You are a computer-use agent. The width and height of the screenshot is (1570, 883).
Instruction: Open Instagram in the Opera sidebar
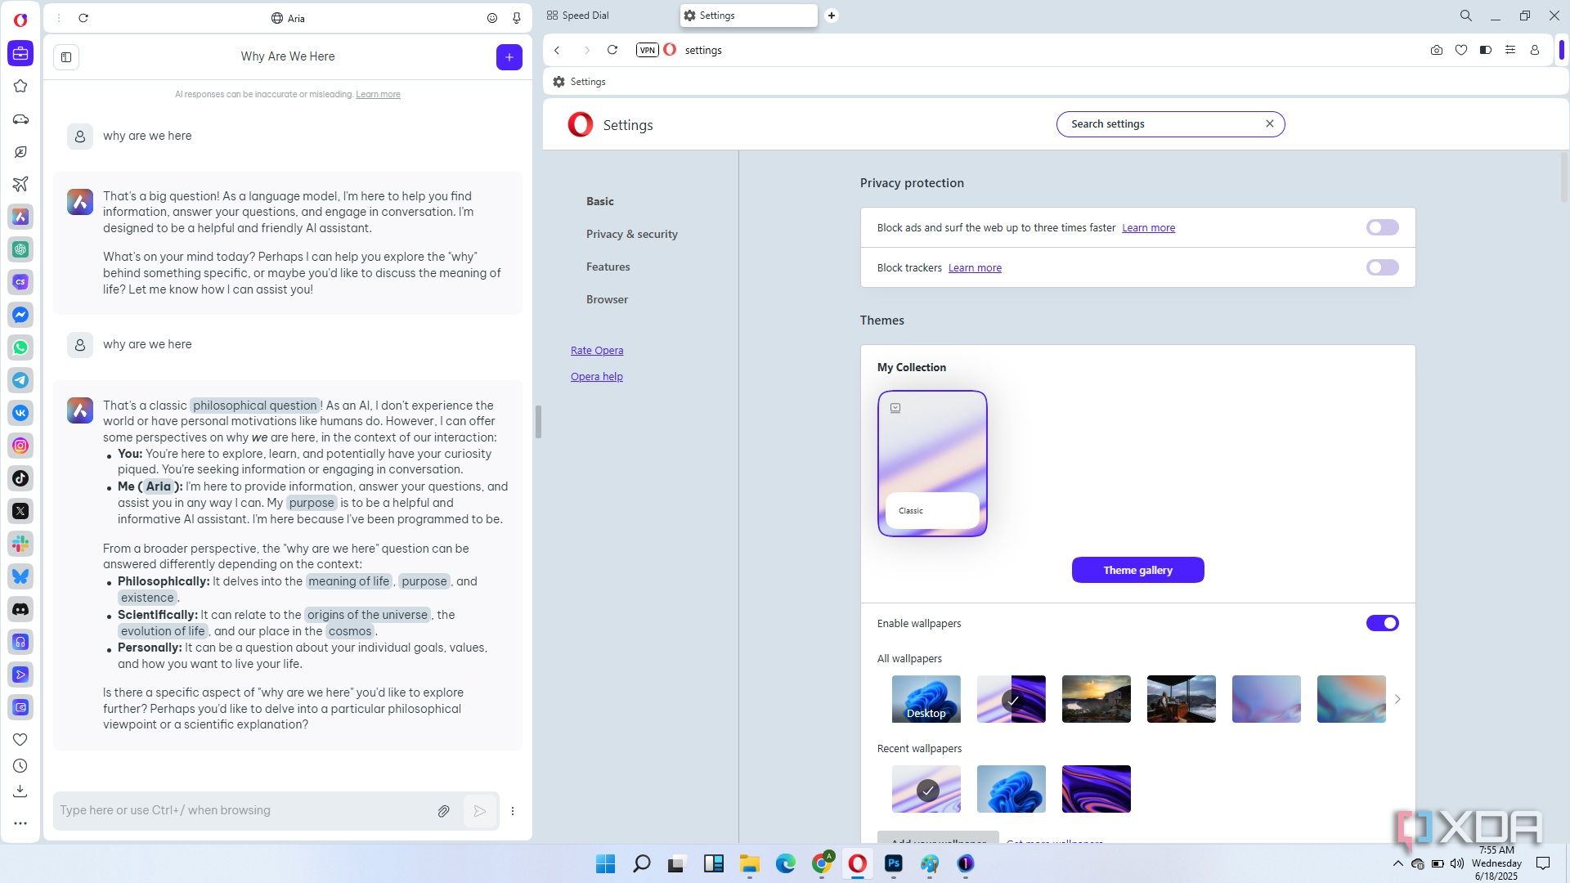coord(20,446)
